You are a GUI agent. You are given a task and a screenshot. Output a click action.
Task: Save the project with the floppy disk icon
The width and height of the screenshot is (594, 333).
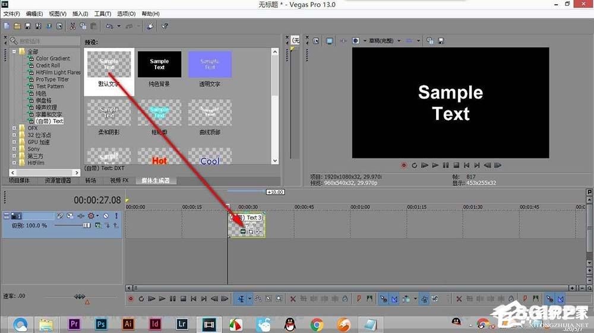pyautogui.click(x=28, y=26)
